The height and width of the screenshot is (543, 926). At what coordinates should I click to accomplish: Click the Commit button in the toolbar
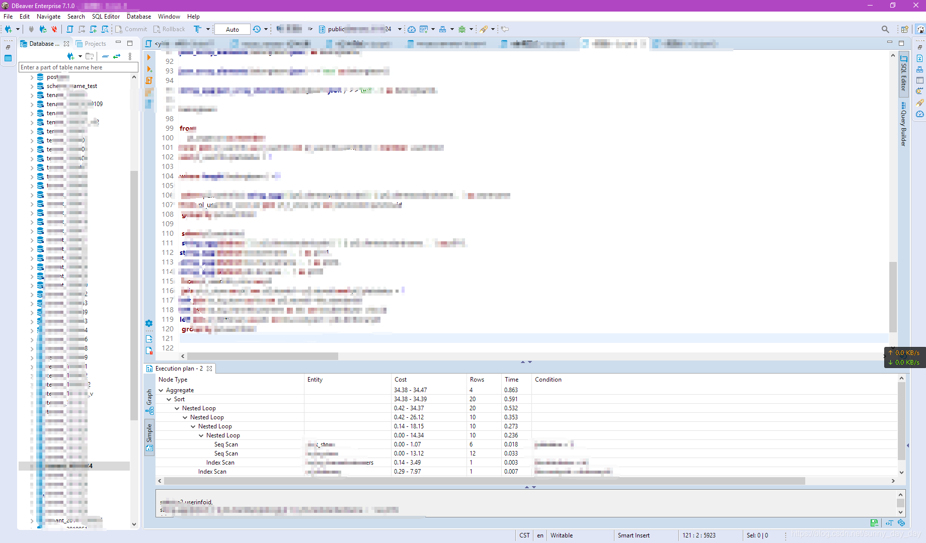pyautogui.click(x=131, y=29)
